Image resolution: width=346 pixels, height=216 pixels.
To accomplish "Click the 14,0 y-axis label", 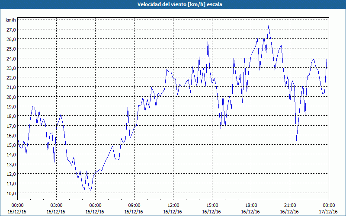I will coord(11,155).
